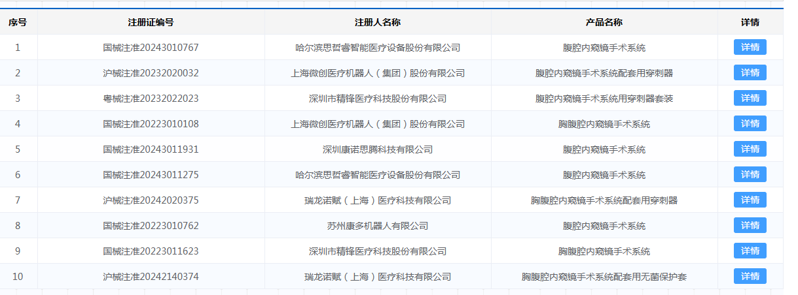Select registration number 沪械注准20242140374
Image resolution: width=798 pixels, height=295 pixels.
pyautogui.click(x=151, y=277)
